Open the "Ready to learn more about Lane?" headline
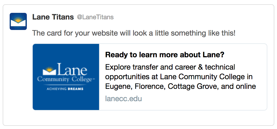 [165, 55]
